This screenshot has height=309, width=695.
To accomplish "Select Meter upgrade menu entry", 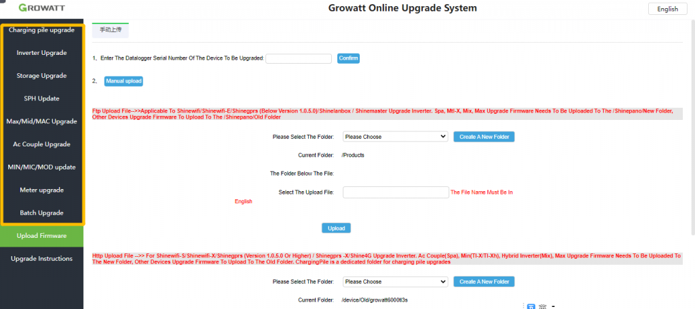I will [41, 190].
